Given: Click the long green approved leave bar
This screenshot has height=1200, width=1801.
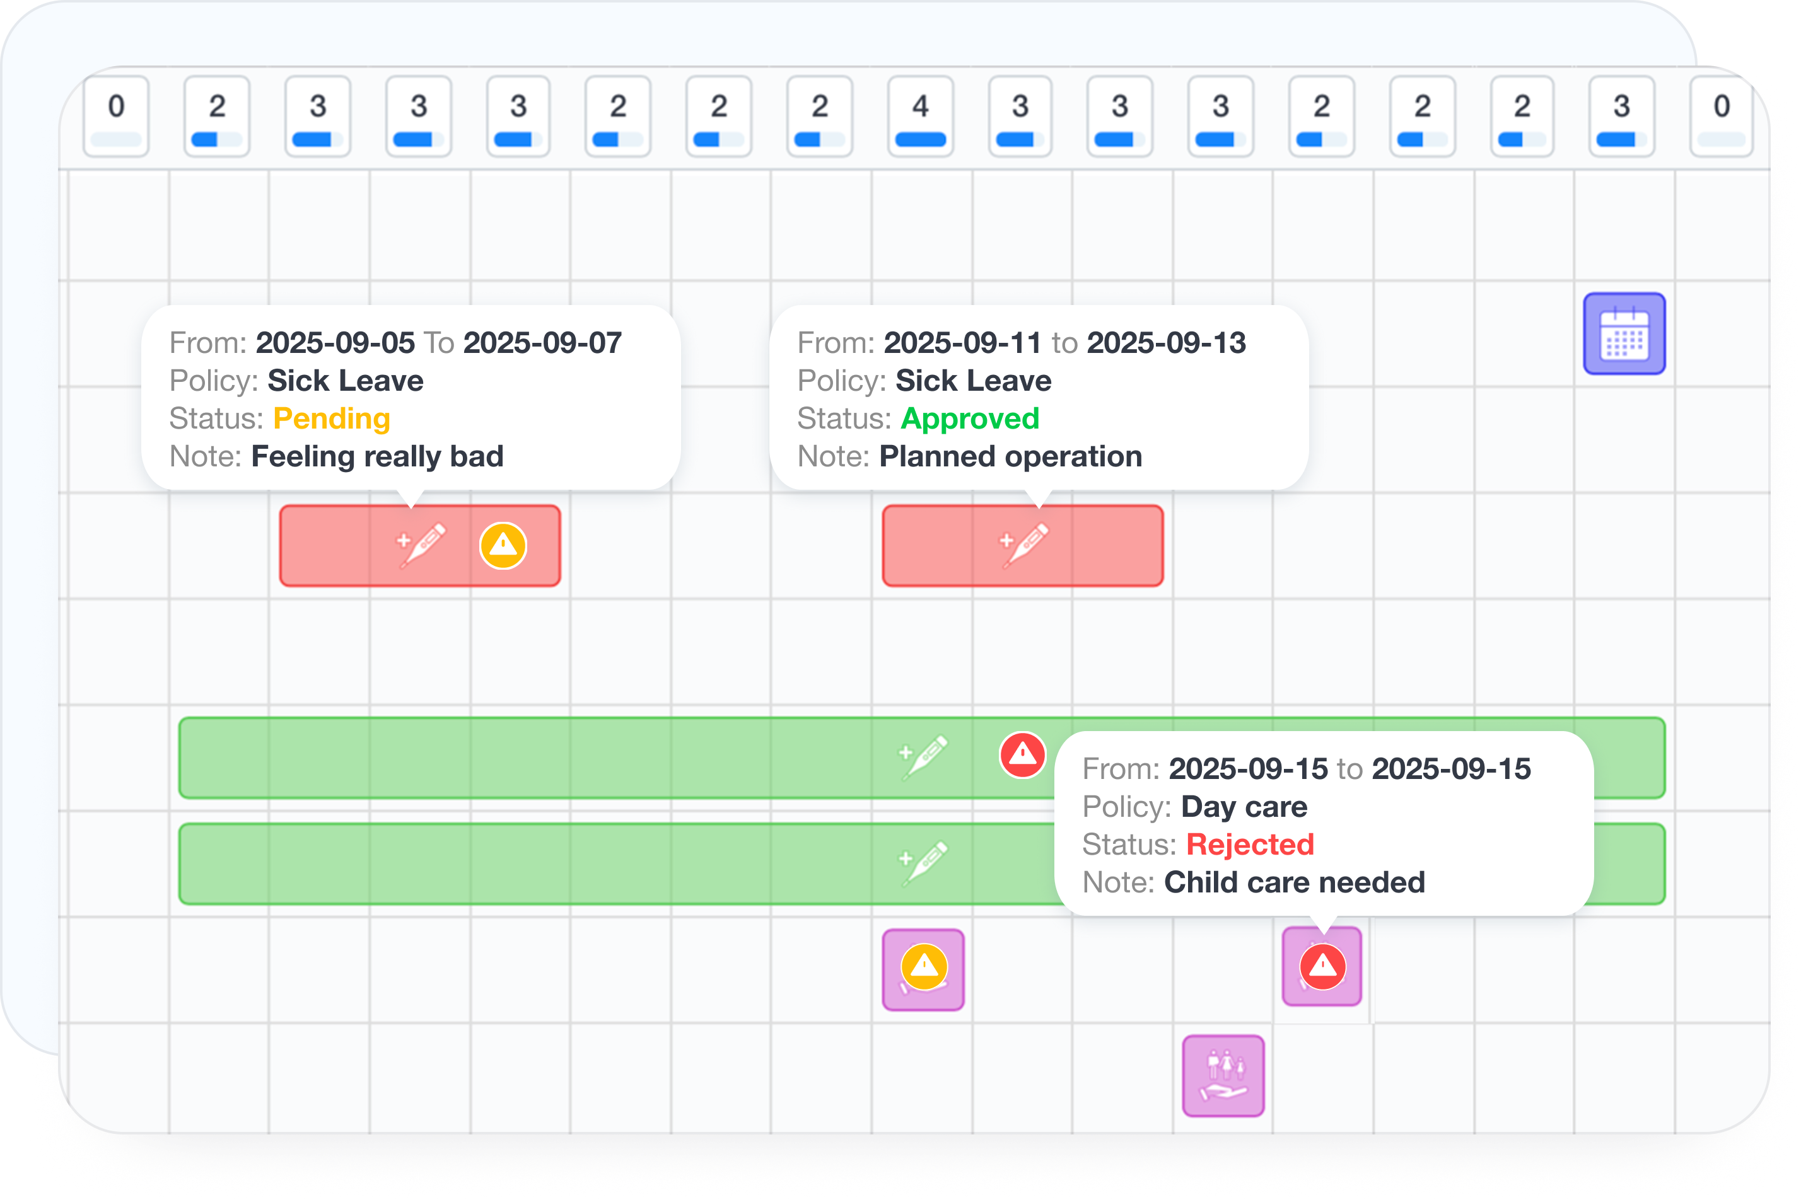Looking at the screenshot, I should click(x=536, y=758).
